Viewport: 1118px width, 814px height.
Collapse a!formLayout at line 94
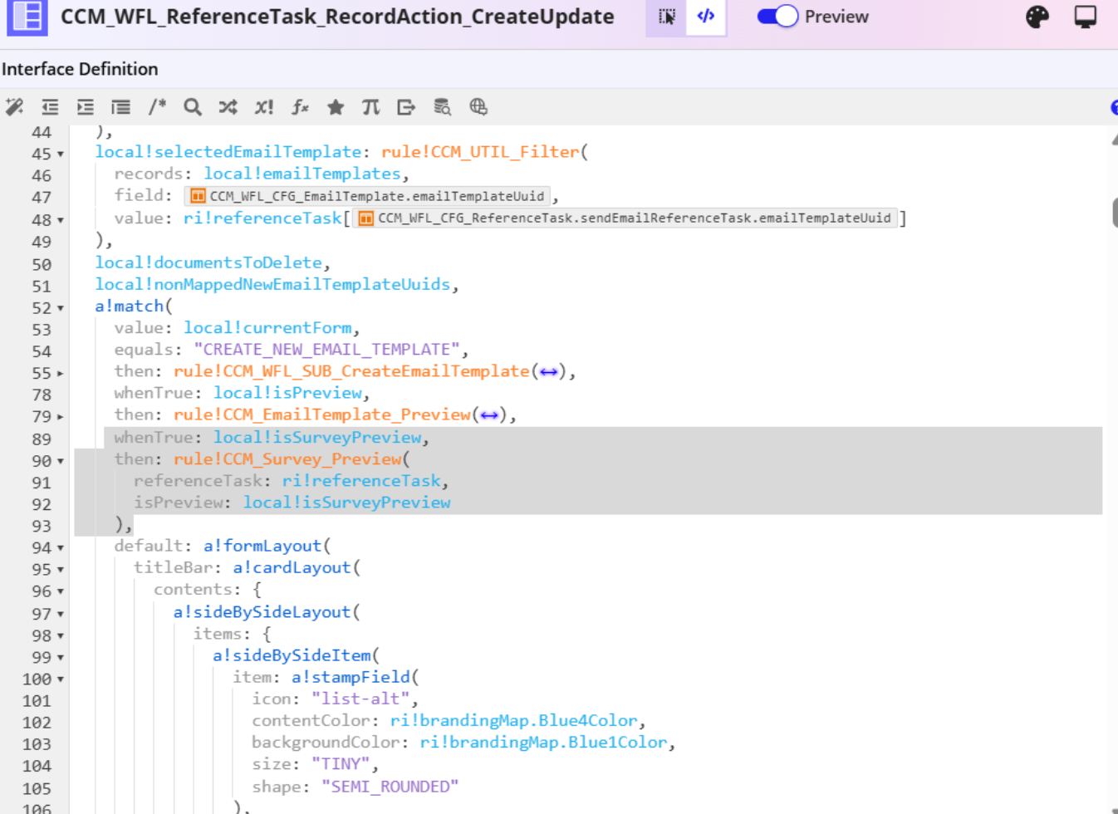pos(61,548)
